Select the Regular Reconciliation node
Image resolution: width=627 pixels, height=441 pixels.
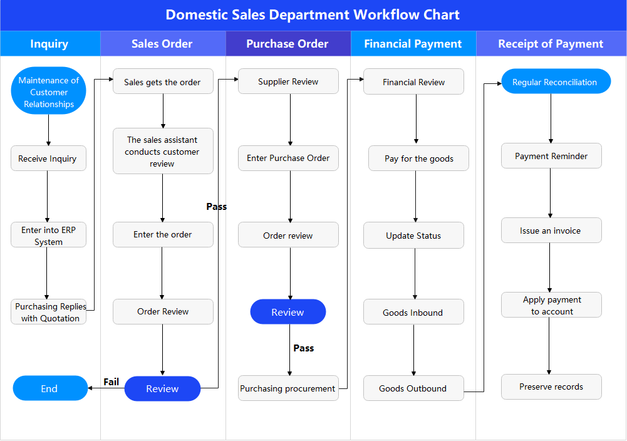(x=556, y=81)
